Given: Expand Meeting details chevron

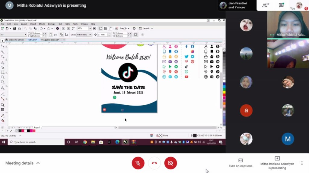Looking at the screenshot, I should pos(38,163).
